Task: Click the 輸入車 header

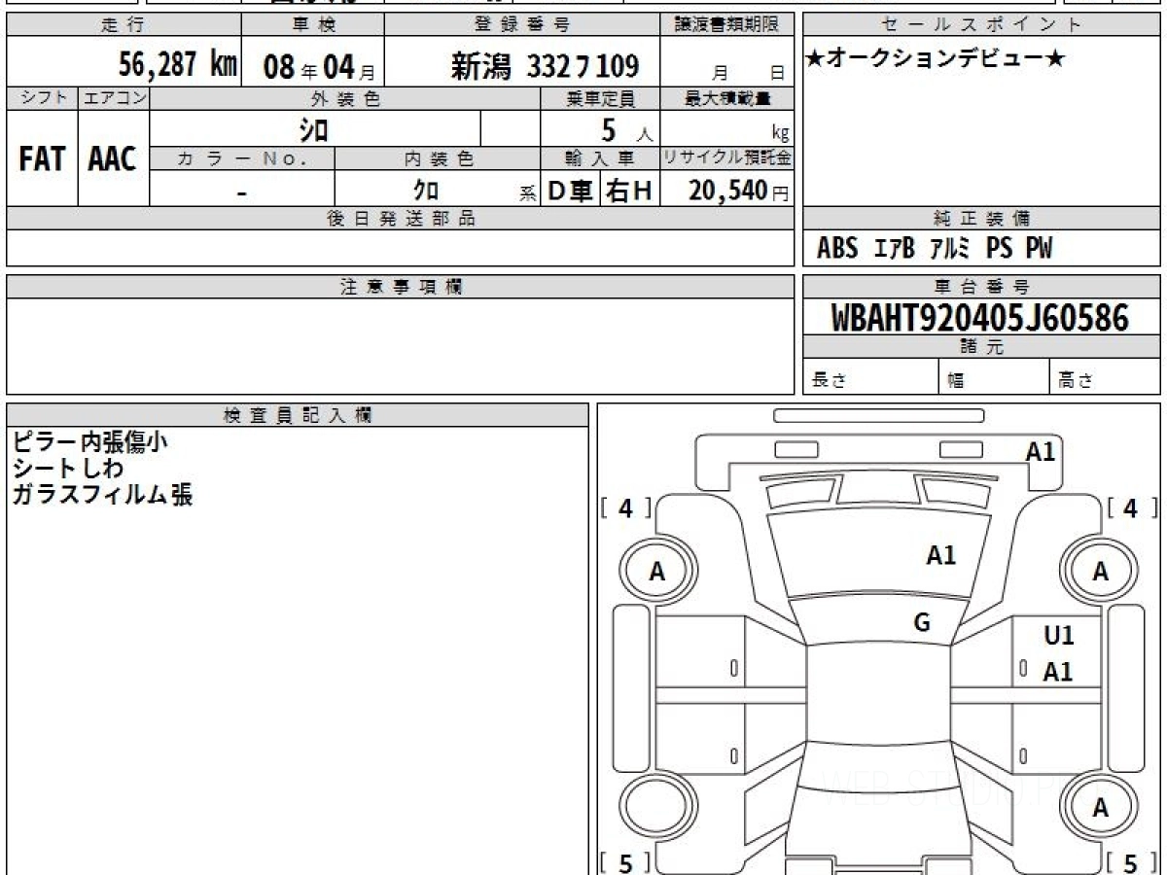Action: tap(600, 157)
